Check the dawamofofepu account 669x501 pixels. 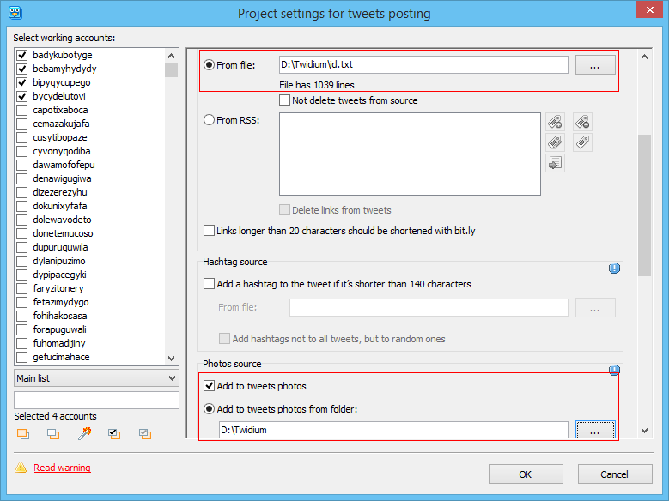(21, 165)
